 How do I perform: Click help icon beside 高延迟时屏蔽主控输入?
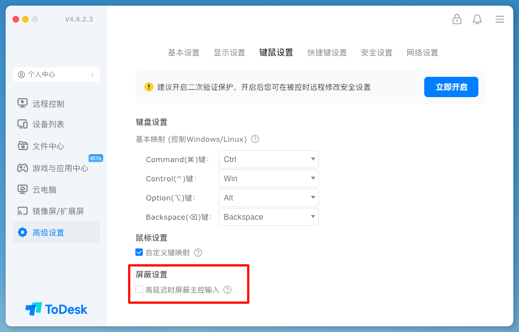(x=227, y=290)
